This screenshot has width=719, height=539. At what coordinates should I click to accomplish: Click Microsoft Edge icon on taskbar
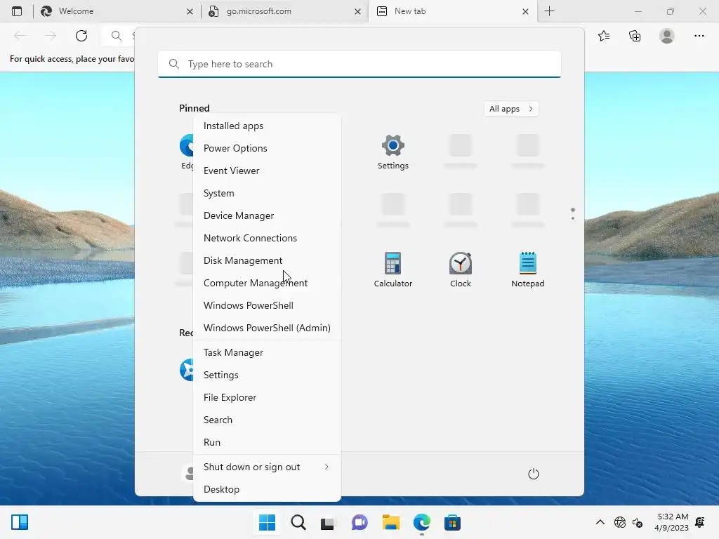tap(421, 522)
